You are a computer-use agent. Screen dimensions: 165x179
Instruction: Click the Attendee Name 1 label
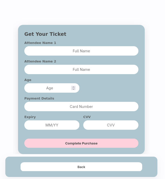click(40, 43)
